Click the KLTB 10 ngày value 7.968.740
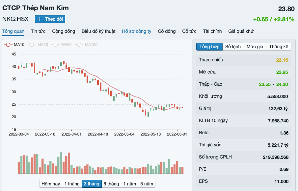Screen dimensions: 298x191 pyautogui.click(x=278, y=121)
